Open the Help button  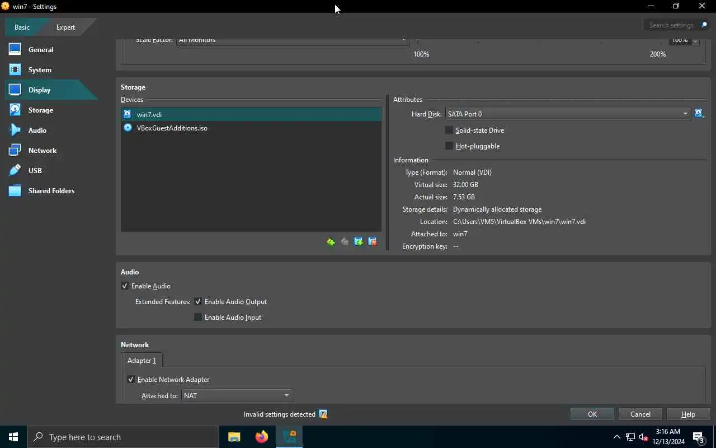coord(688,414)
